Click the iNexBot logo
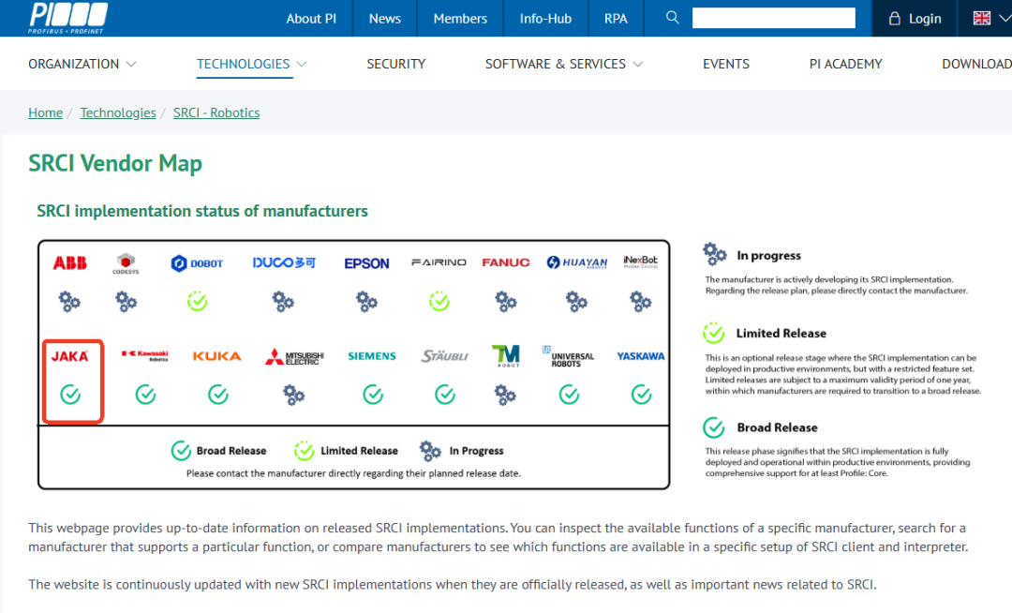The image size is (1012, 613). pos(640,262)
